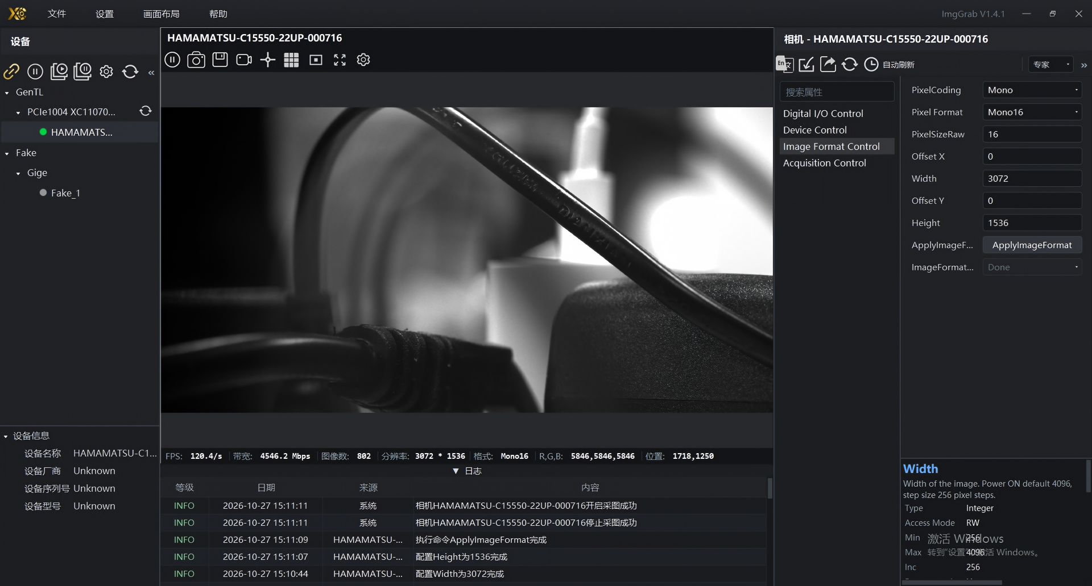Click the region-of-interest center icon
The height and width of the screenshot is (586, 1092).
pos(316,60)
